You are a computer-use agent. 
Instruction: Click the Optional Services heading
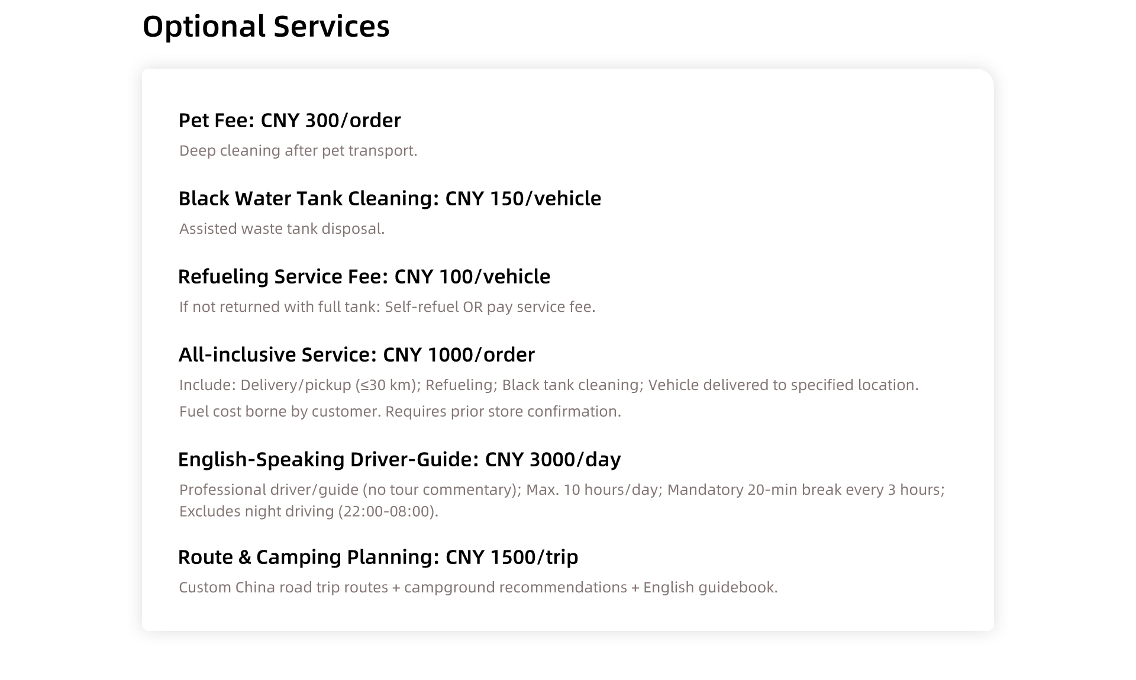266,27
